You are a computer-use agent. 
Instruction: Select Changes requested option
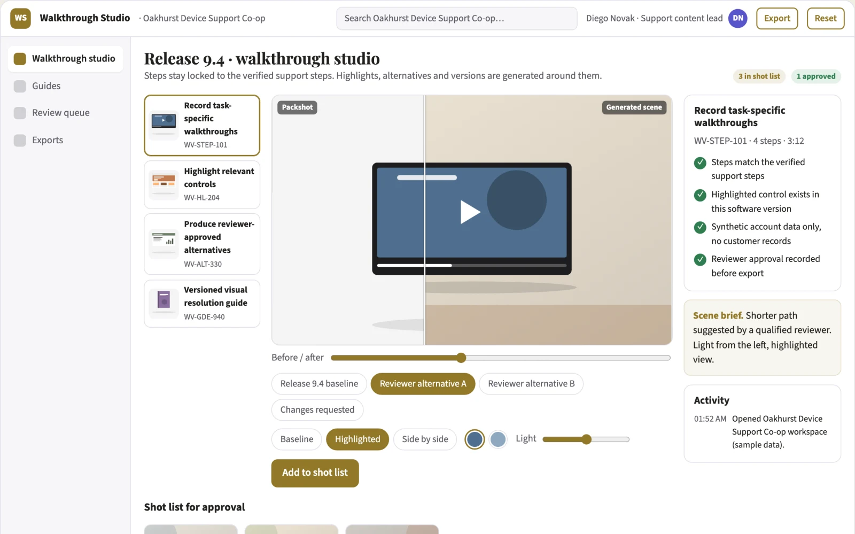[317, 410]
